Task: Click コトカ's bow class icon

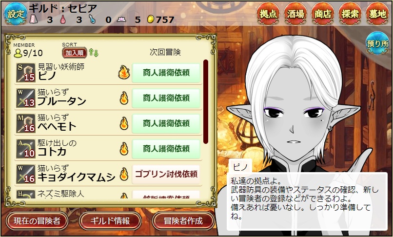Action: pos(26,149)
